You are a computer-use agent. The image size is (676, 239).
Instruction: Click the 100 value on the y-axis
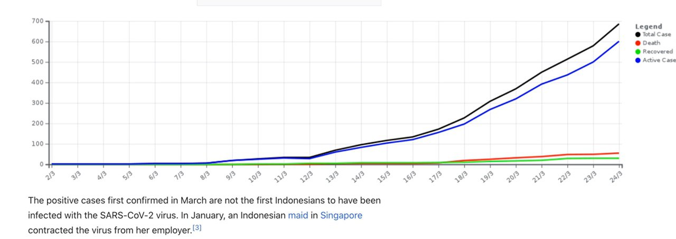36,144
